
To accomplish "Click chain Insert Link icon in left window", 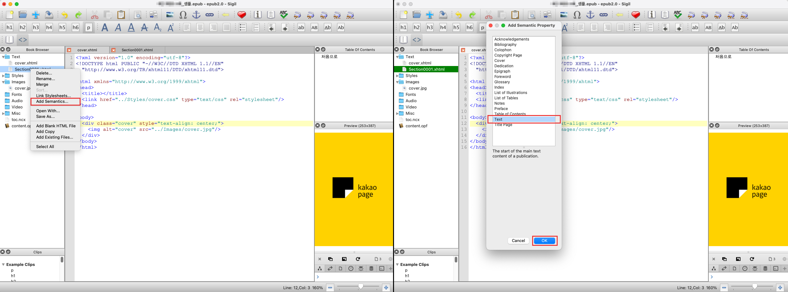I will [210, 15].
